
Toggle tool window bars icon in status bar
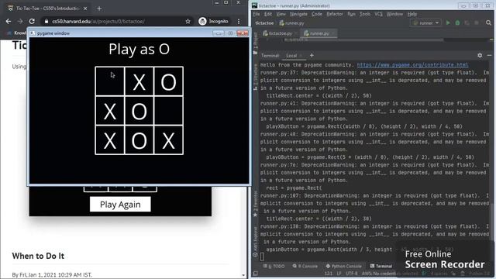[x=255, y=274]
